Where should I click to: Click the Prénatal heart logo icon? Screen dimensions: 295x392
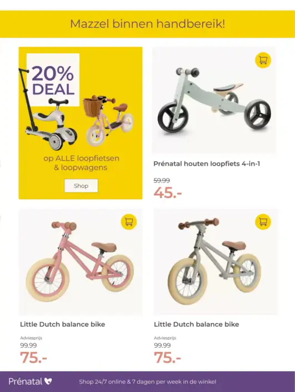(48, 381)
